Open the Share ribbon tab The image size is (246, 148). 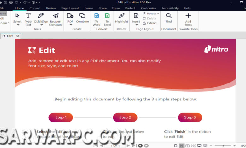click(102, 8)
